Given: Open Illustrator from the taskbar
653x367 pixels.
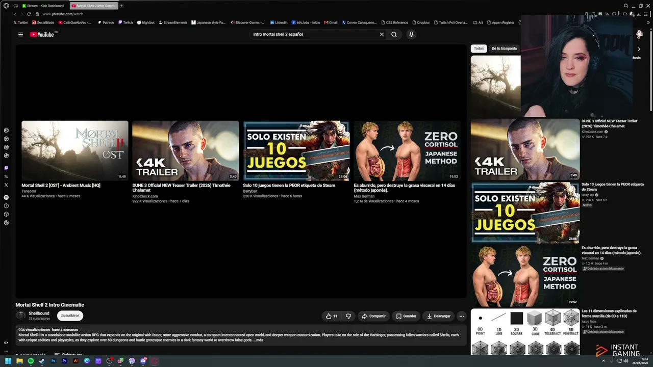Looking at the screenshot, I should (76, 361).
